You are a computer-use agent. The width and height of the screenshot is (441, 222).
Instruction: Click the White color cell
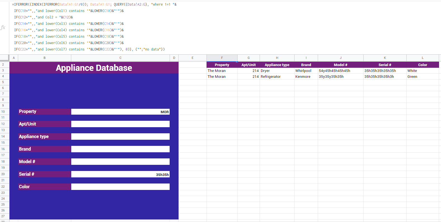point(423,71)
